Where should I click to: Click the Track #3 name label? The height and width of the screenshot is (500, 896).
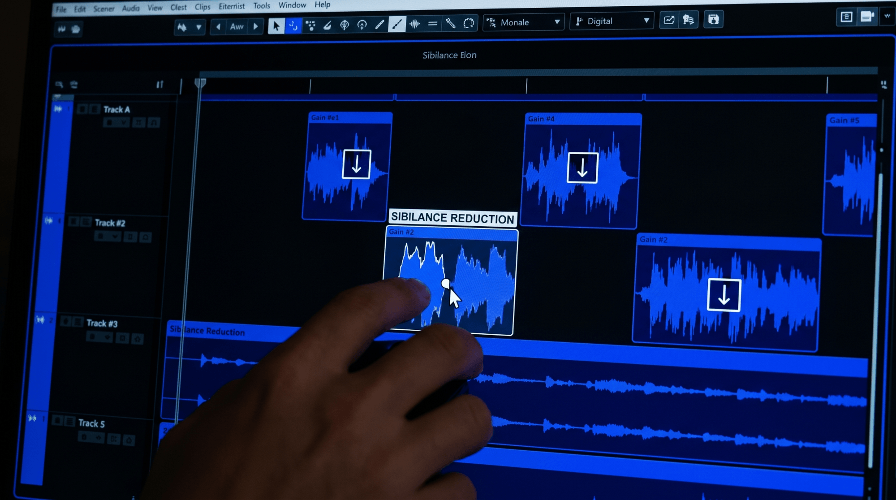(102, 323)
